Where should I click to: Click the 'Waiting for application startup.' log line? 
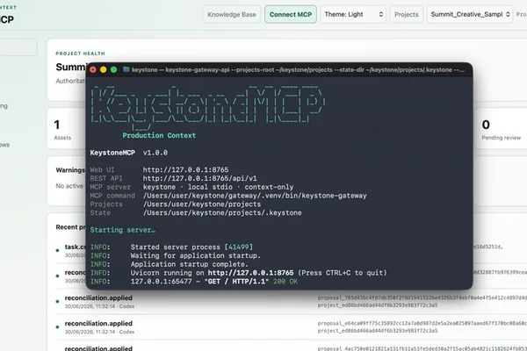[x=196, y=255]
